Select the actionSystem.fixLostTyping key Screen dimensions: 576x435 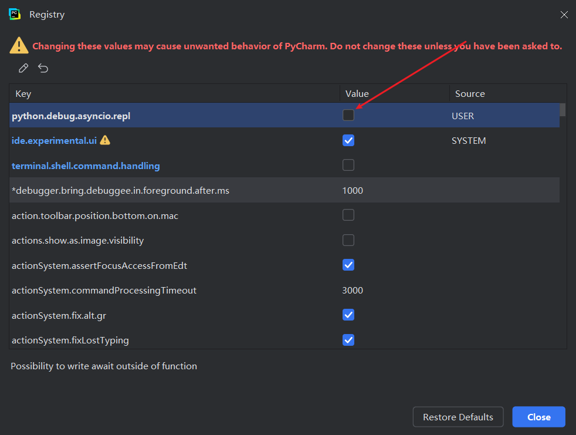(x=70, y=340)
